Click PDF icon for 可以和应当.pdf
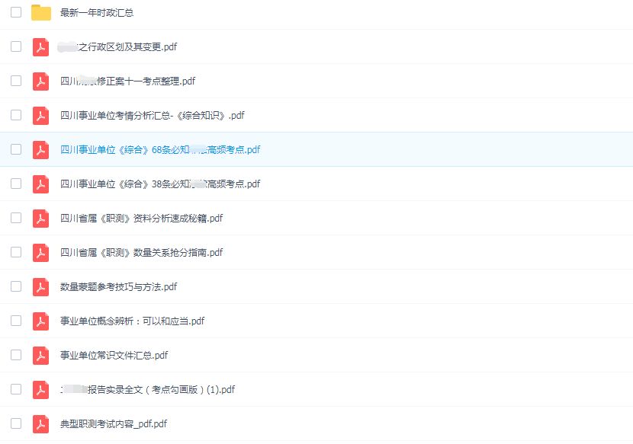Image resolution: width=633 pixels, height=444 pixels. tap(40, 321)
